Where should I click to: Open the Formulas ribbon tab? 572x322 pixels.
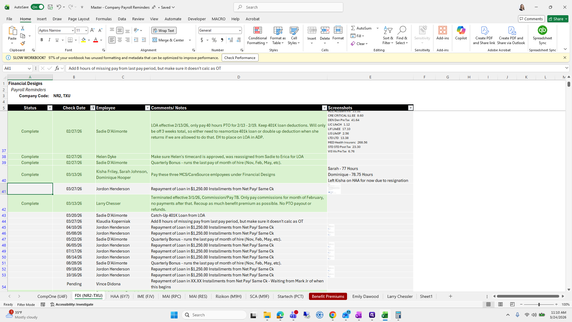pyautogui.click(x=104, y=19)
